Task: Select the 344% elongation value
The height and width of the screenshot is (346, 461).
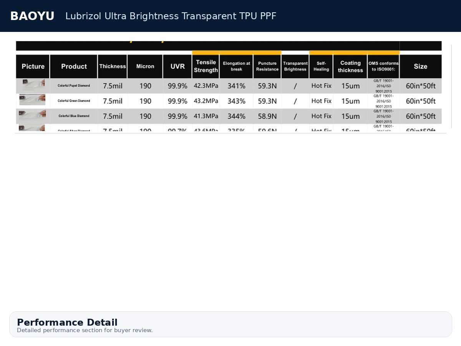Action: click(236, 116)
